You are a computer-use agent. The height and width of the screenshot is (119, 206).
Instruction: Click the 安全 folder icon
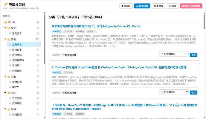[9, 28]
